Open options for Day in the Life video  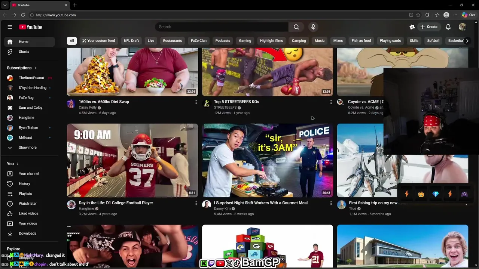(x=196, y=203)
